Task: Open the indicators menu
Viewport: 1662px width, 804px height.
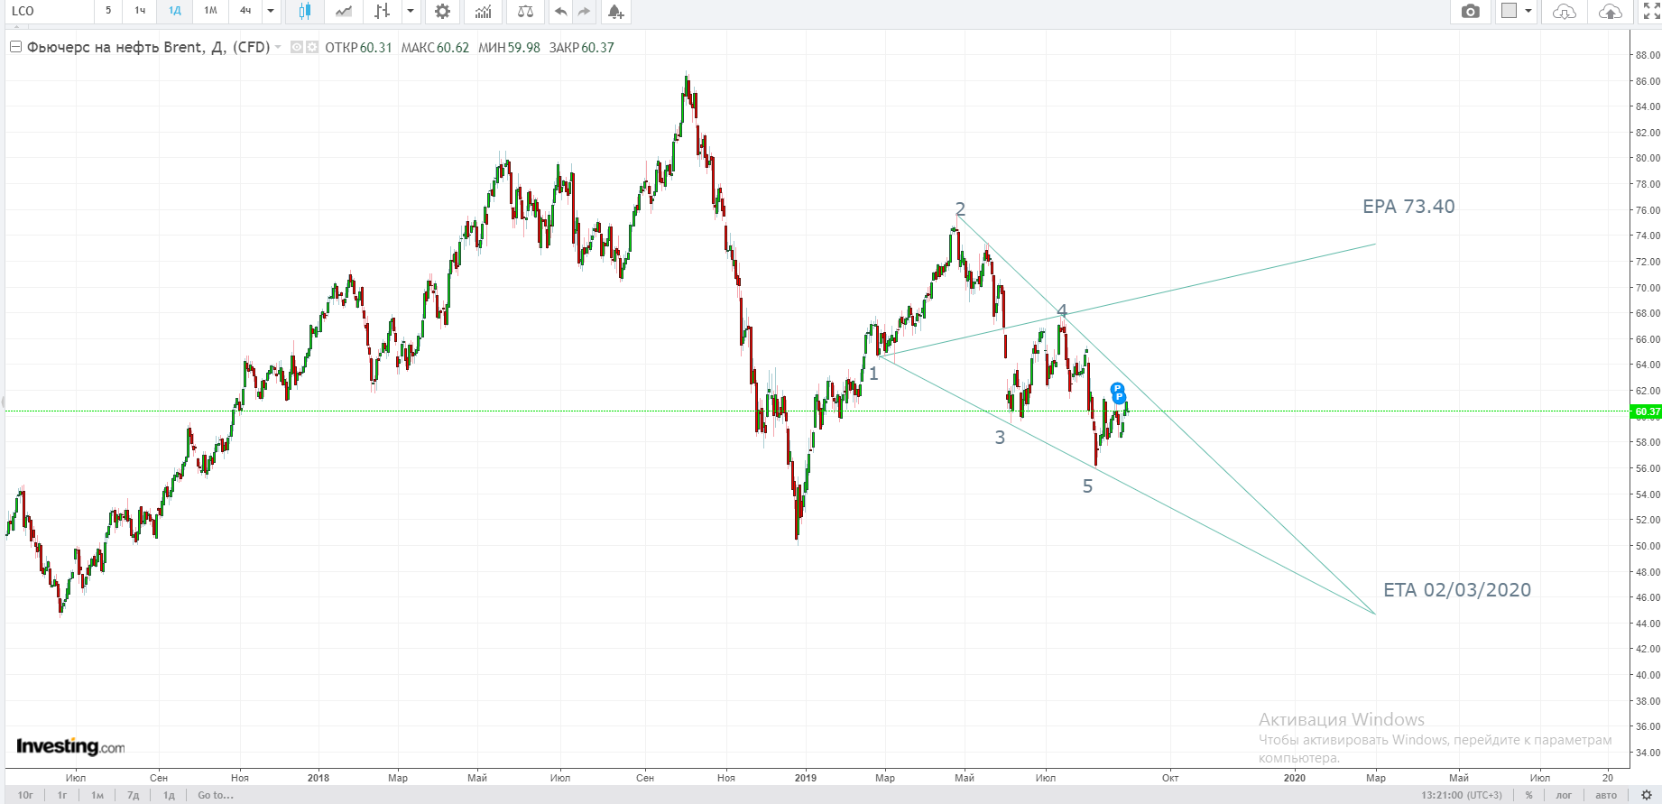Action: click(x=484, y=12)
